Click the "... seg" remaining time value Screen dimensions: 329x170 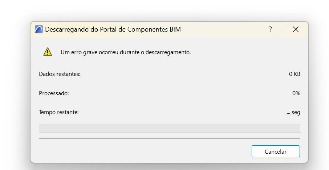point(293,112)
